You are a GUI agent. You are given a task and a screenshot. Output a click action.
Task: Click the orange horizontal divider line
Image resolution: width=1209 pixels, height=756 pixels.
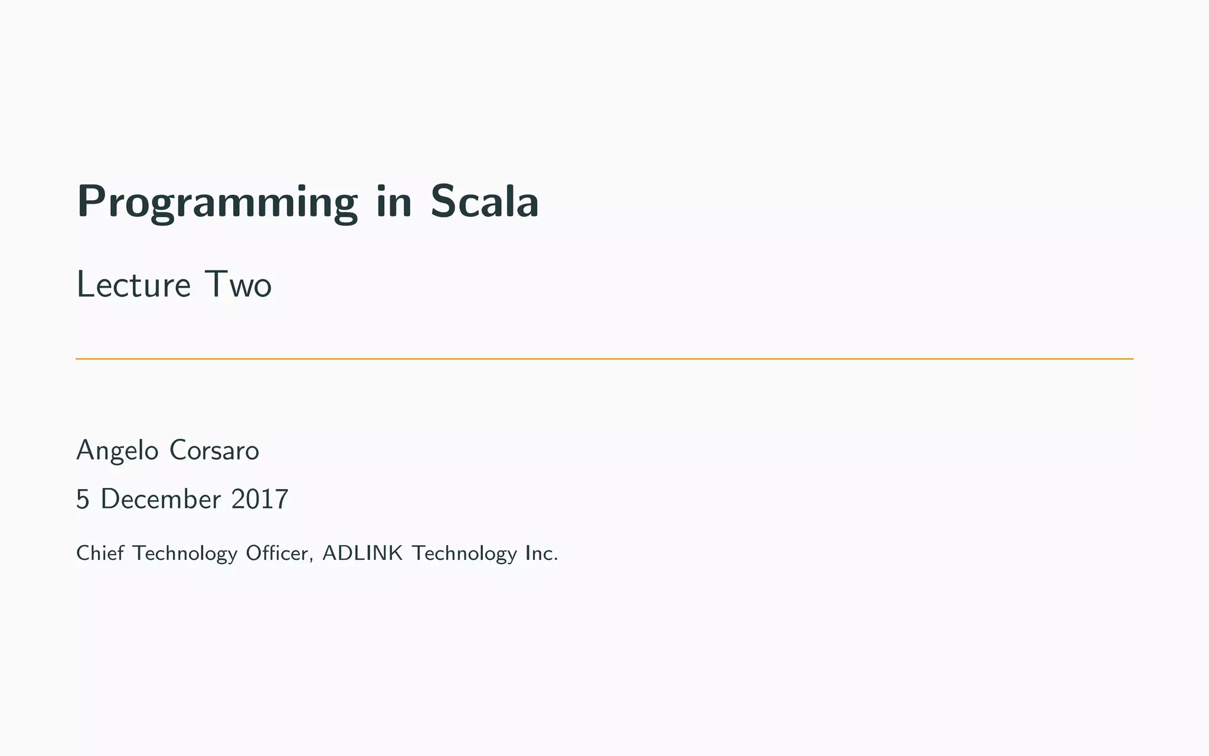click(604, 359)
